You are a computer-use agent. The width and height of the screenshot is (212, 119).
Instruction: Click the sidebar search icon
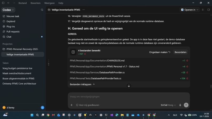[42, 10]
